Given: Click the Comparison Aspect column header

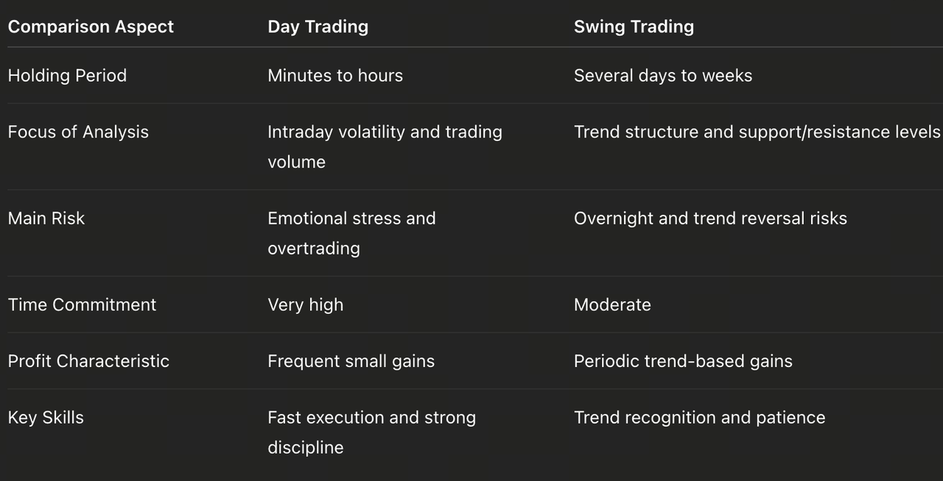Looking at the screenshot, I should click(91, 26).
